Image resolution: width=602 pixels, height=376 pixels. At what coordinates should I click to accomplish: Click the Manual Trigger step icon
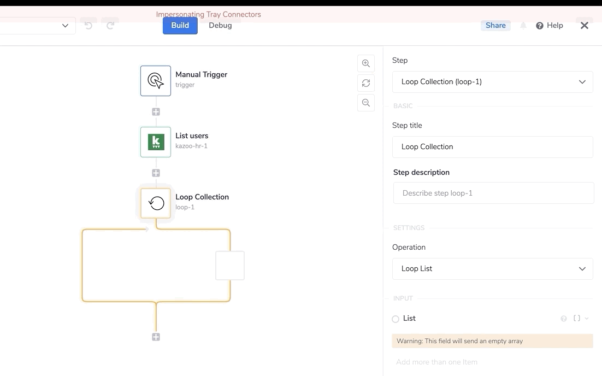click(x=156, y=81)
